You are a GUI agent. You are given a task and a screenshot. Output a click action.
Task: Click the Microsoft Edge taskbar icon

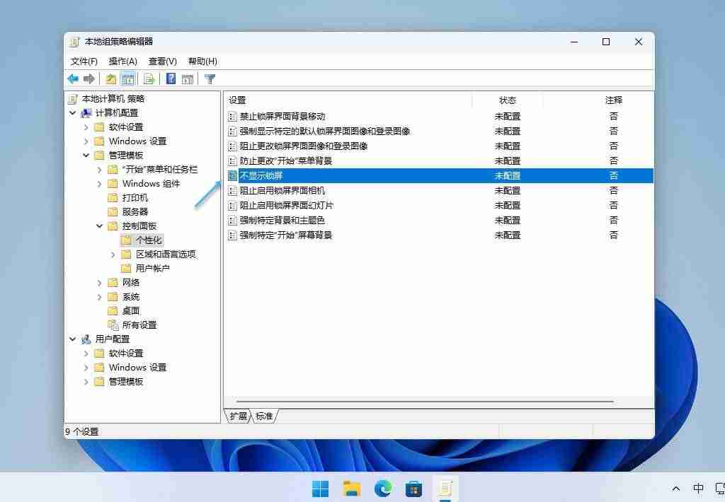(x=382, y=488)
